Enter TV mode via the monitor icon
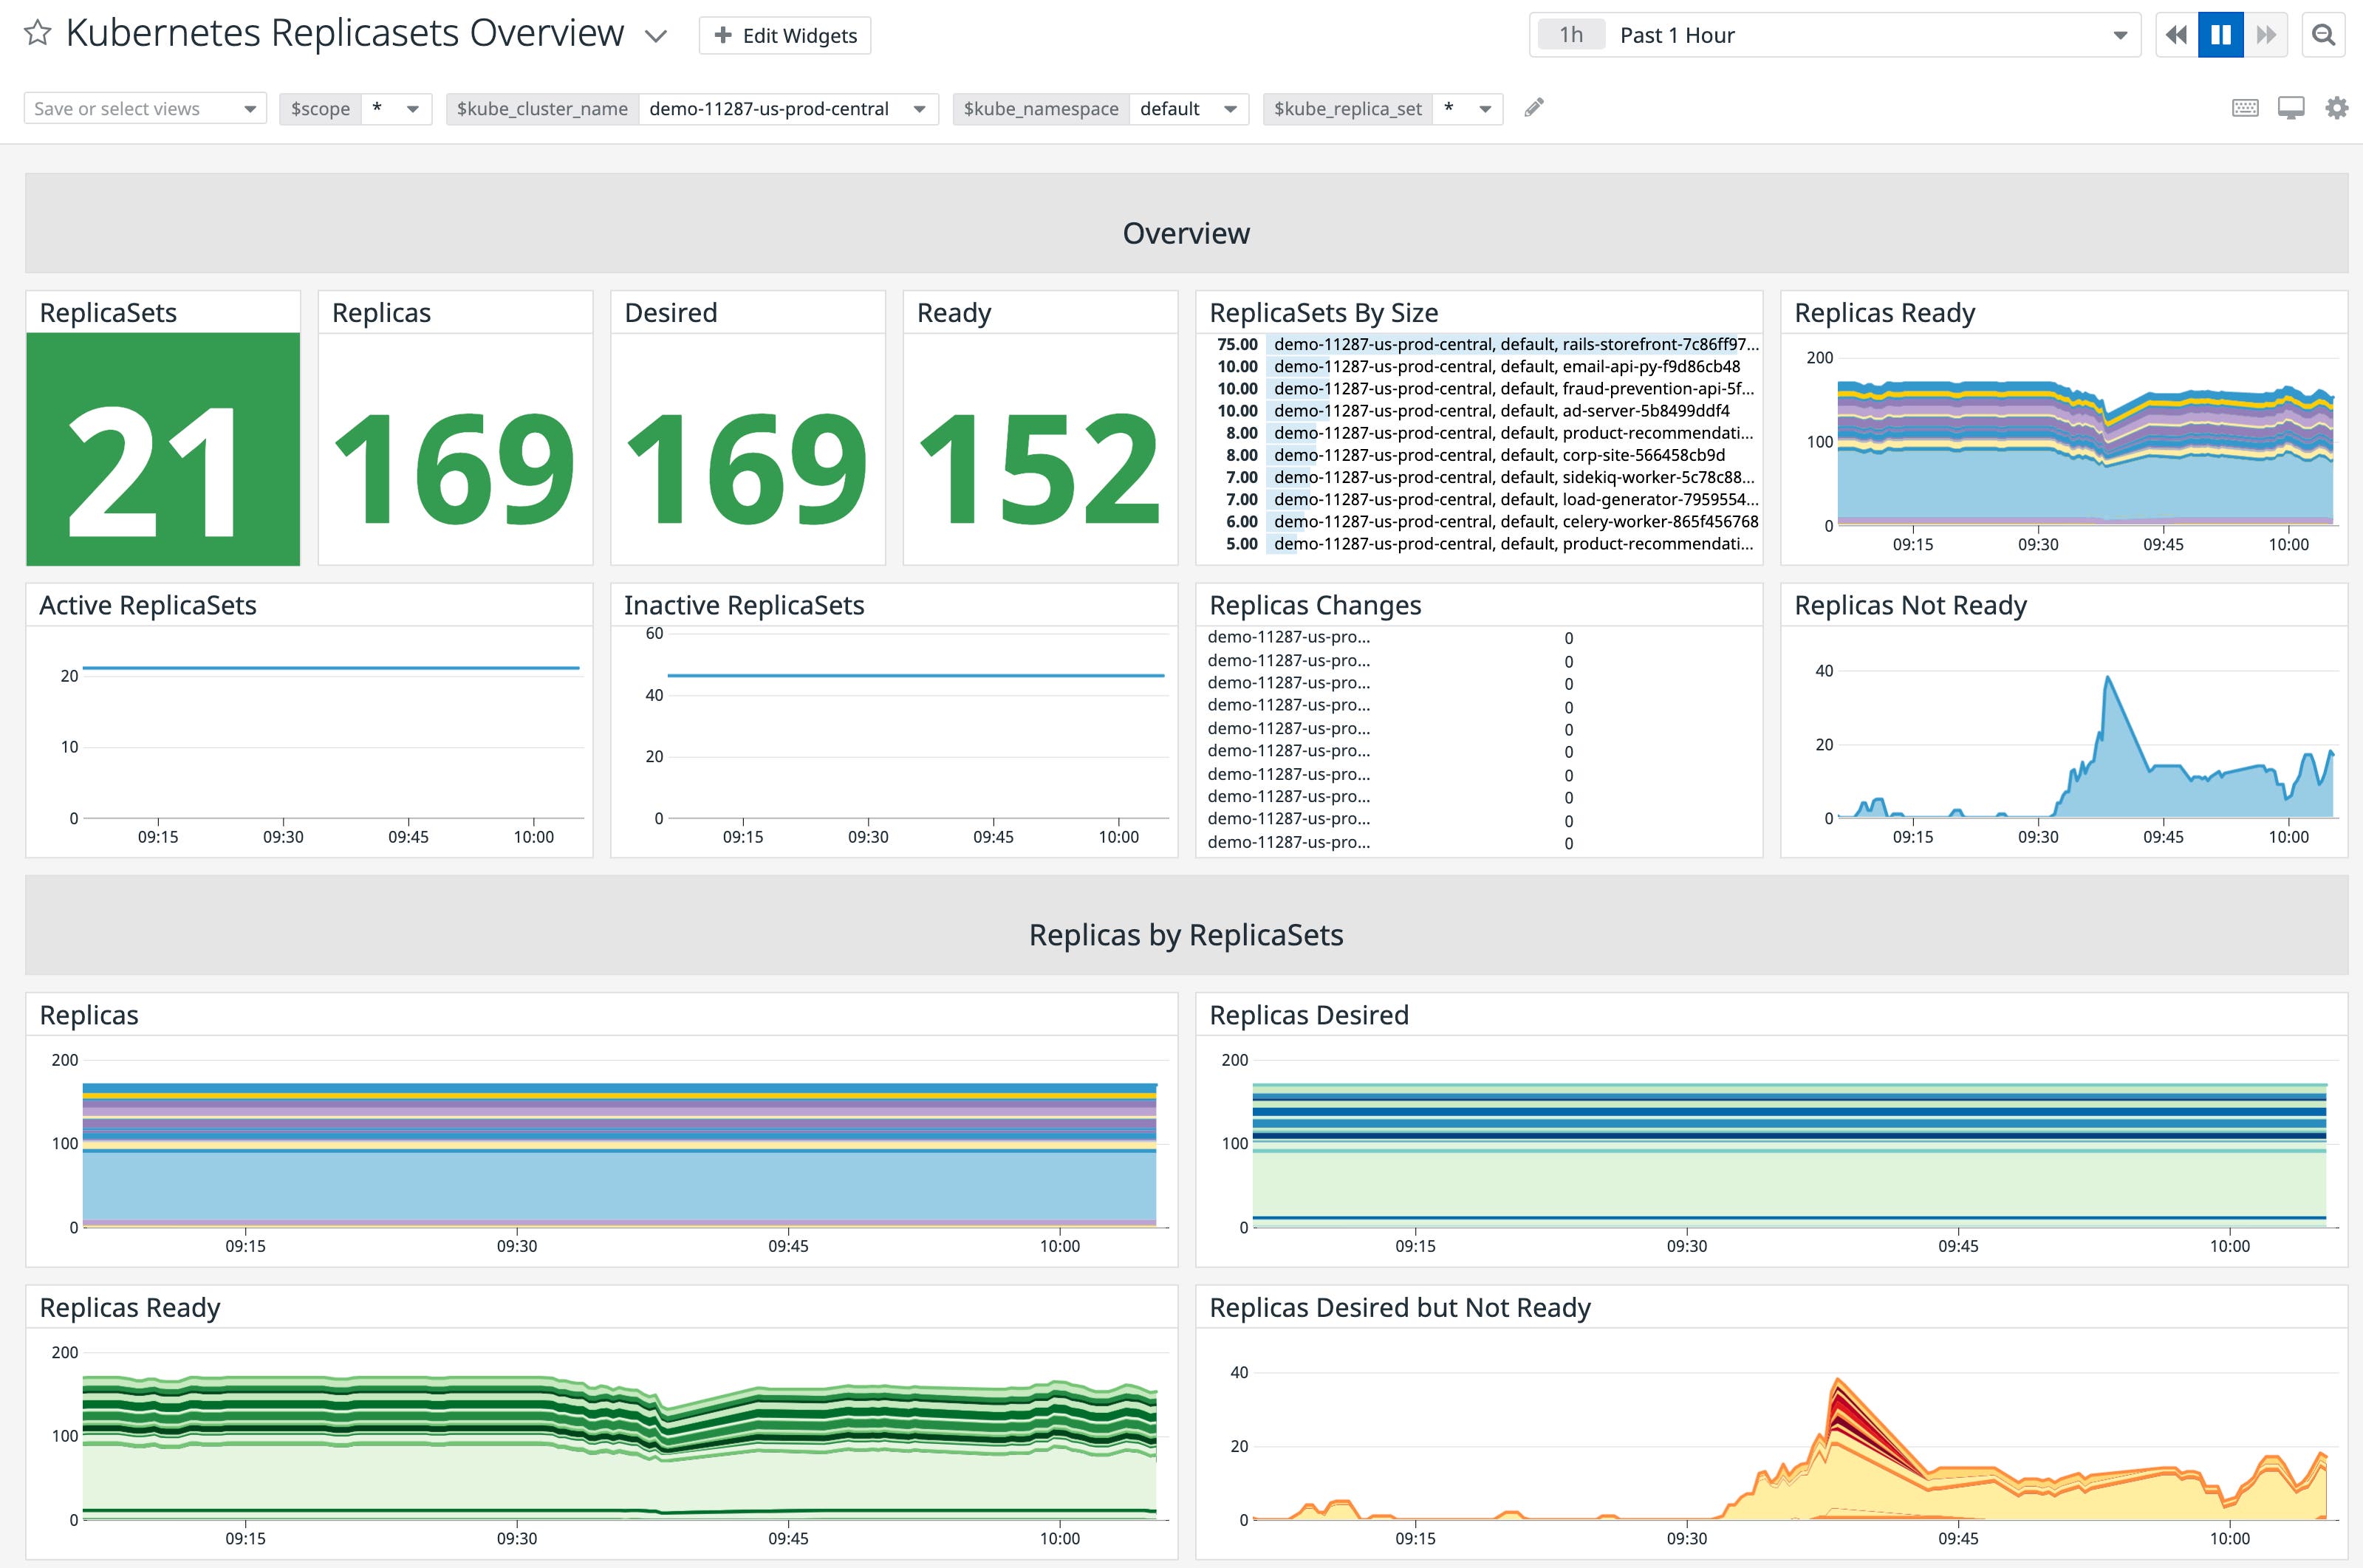Image resolution: width=2363 pixels, height=1568 pixels. [x=2291, y=107]
